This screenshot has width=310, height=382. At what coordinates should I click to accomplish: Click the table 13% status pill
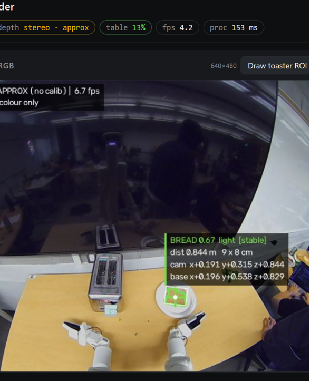125,27
